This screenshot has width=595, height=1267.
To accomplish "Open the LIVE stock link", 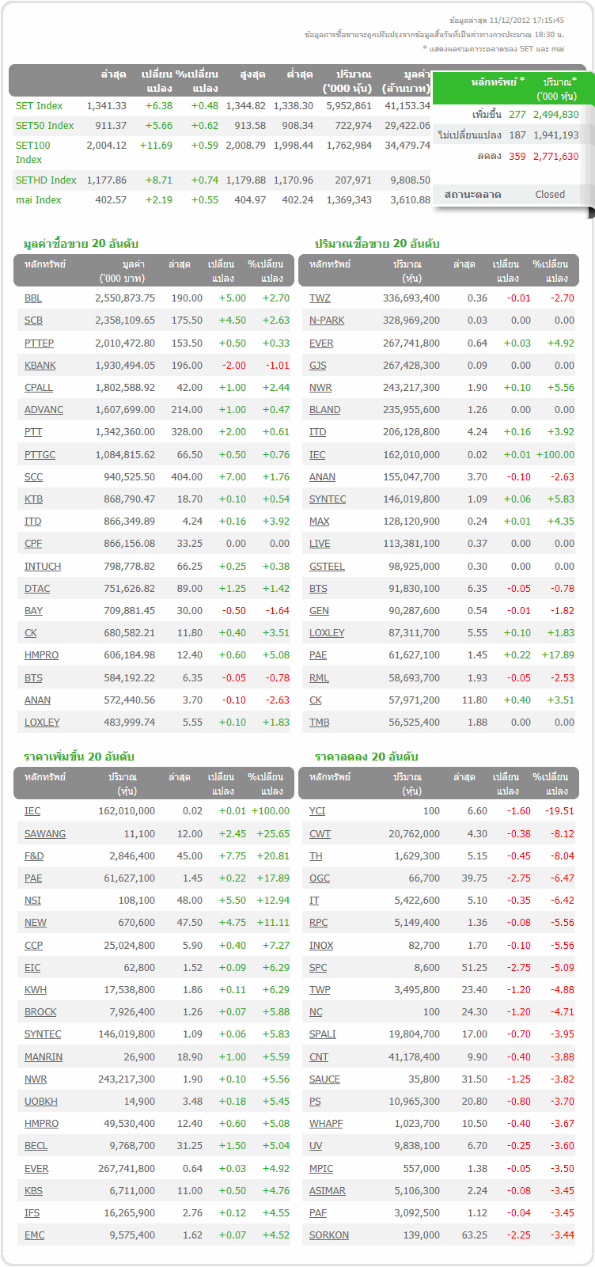I will click(x=320, y=544).
